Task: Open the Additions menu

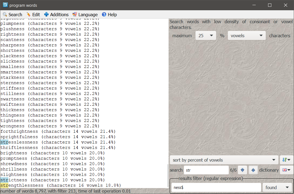Action: 56,15
